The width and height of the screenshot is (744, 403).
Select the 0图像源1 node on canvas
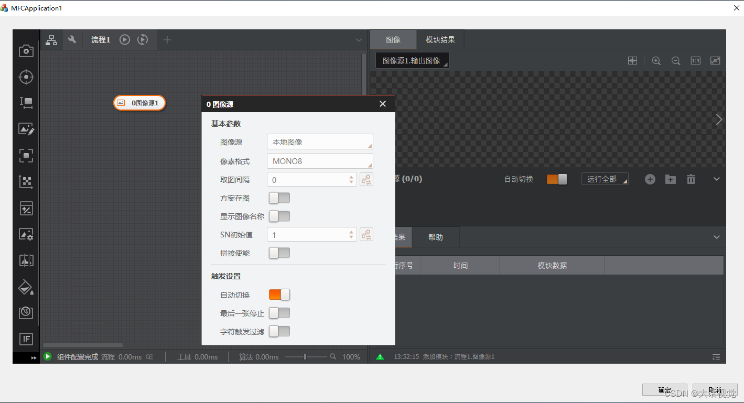point(139,103)
